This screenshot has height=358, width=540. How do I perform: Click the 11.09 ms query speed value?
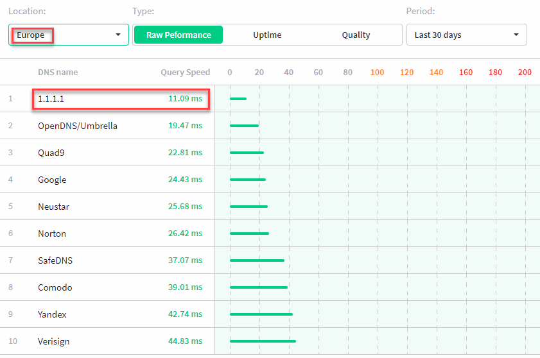coord(186,98)
